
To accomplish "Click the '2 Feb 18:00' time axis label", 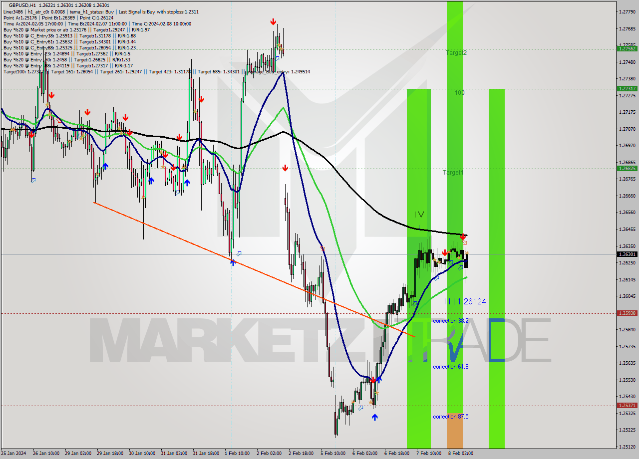I will 302,454.
